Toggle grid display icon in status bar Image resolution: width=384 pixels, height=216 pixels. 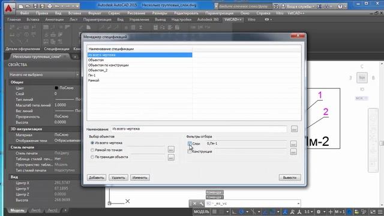pos(215,212)
